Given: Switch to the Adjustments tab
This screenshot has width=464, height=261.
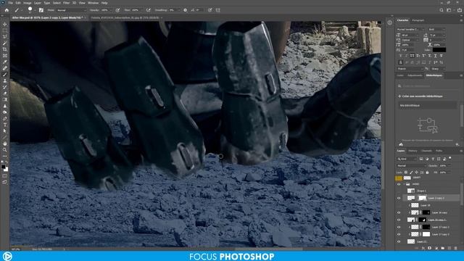Looking at the screenshot, I should click(x=415, y=75).
